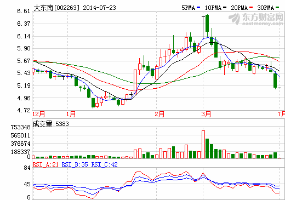The image size is (285, 200).
Task: Click the 10PMA legend label
Action: pyautogui.click(x=213, y=8)
